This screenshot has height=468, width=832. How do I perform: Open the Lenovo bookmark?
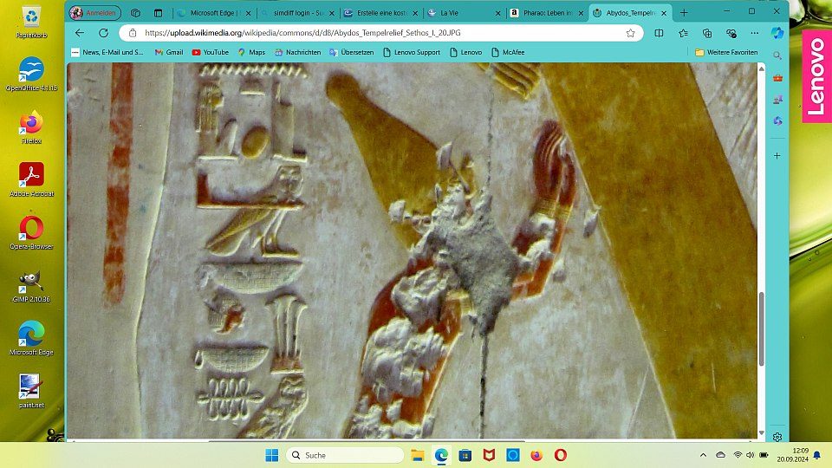466,52
